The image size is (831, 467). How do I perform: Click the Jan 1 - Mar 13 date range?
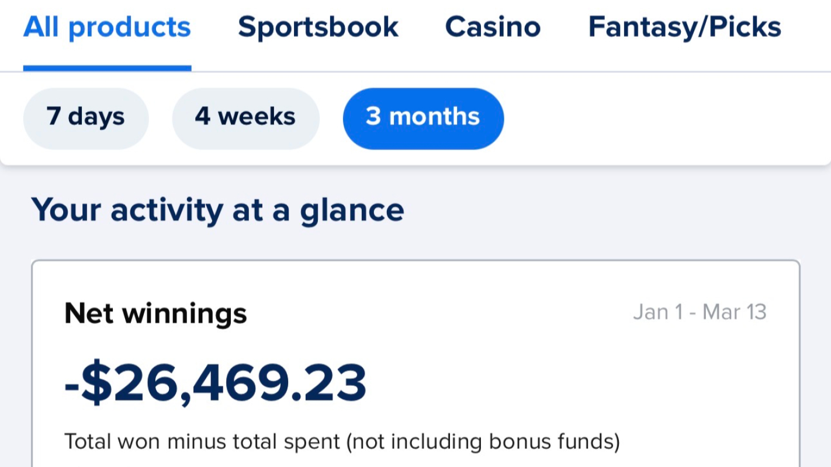click(700, 311)
